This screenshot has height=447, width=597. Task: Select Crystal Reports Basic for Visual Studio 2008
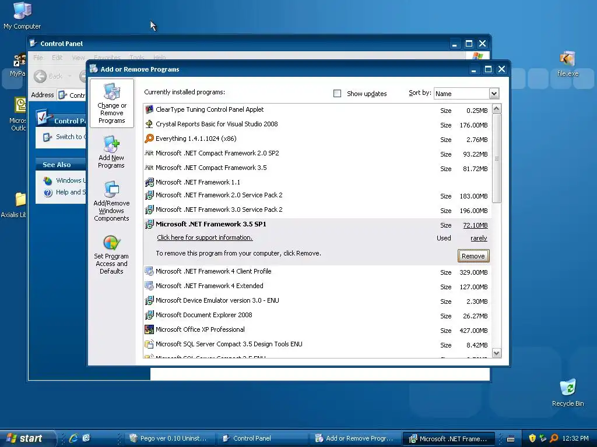317,125
